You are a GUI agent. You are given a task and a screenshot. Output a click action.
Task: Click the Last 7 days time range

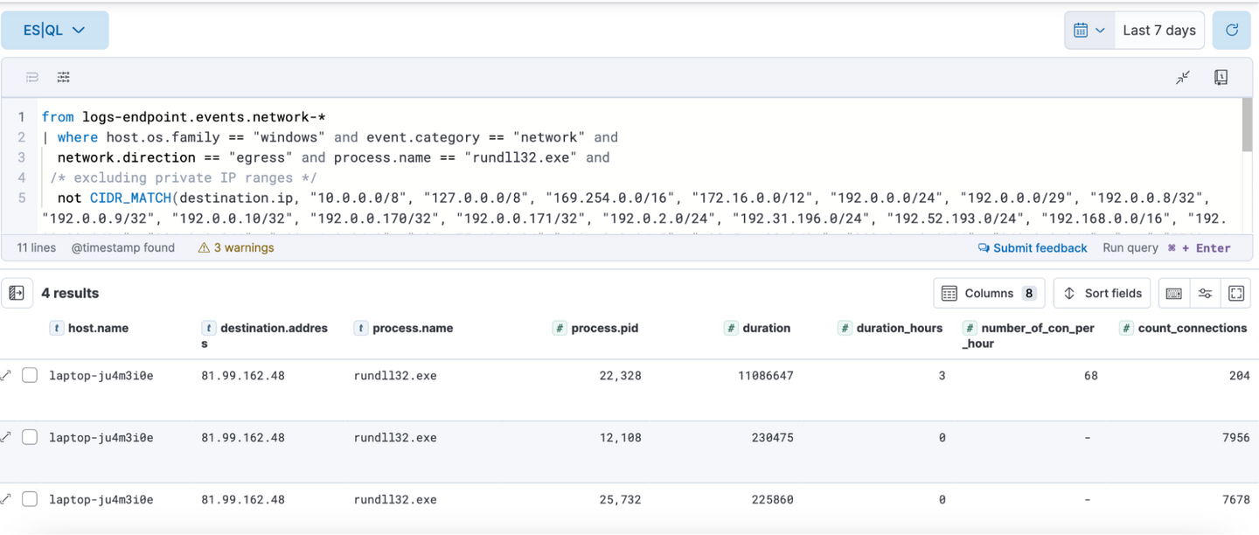[1158, 31]
